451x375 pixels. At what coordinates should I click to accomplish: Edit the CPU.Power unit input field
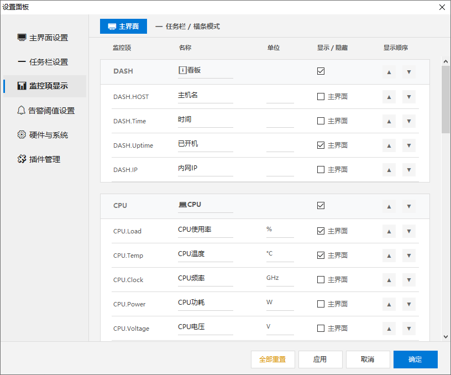(279, 304)
